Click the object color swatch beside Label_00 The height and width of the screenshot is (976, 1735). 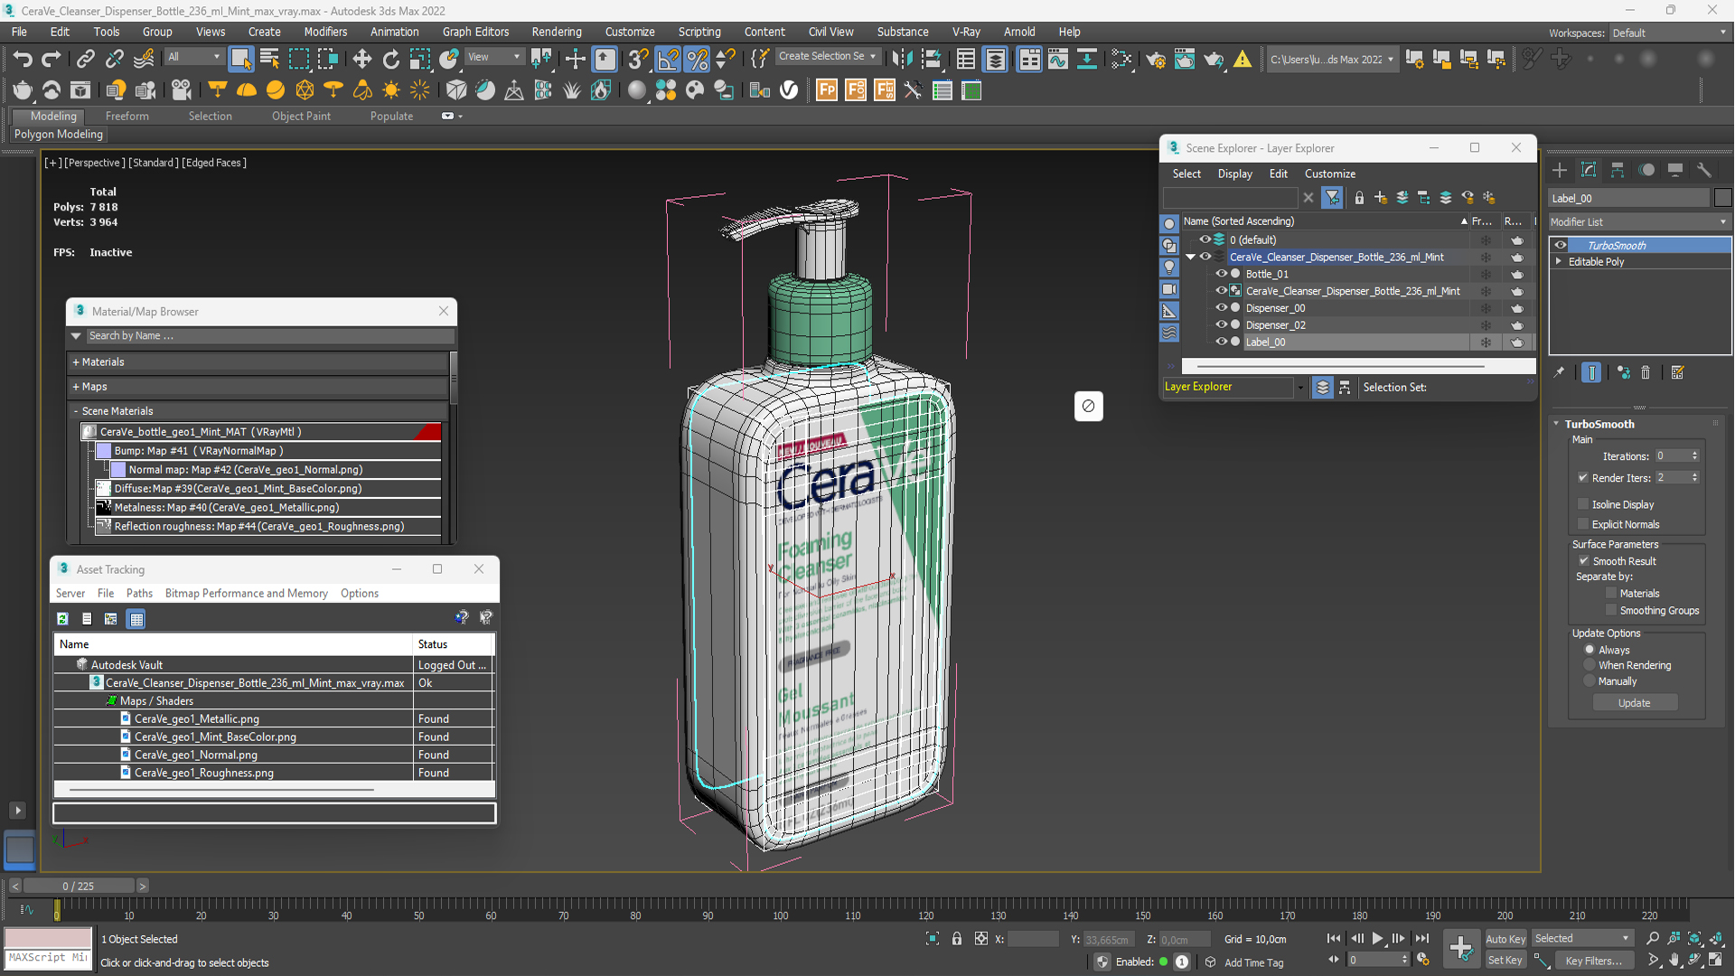(x=1722, y=198)
